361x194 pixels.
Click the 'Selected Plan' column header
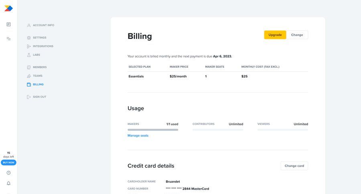(x=140, y=67)
